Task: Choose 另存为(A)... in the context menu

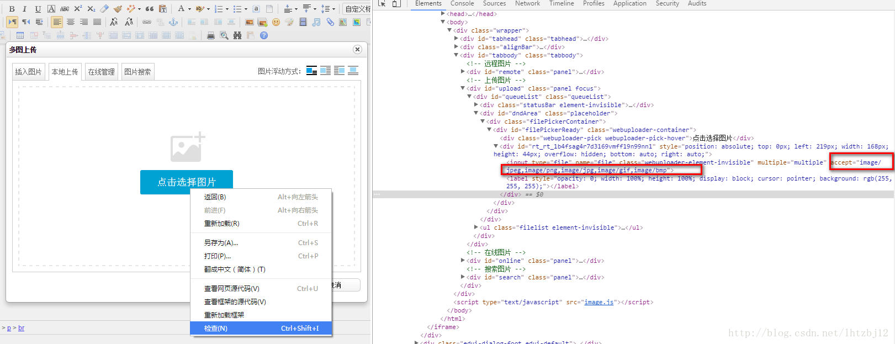Action: [261, 243]
